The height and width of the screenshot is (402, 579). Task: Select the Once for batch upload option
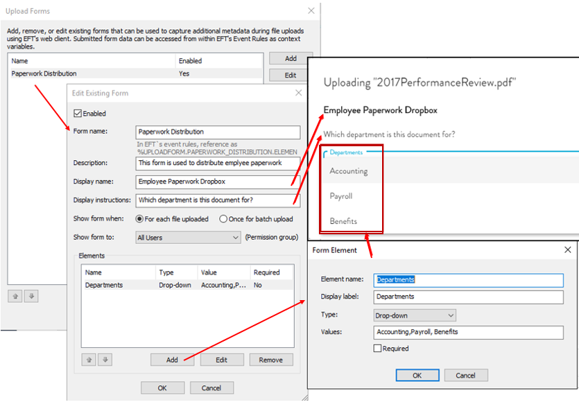(x=223, y=219)
